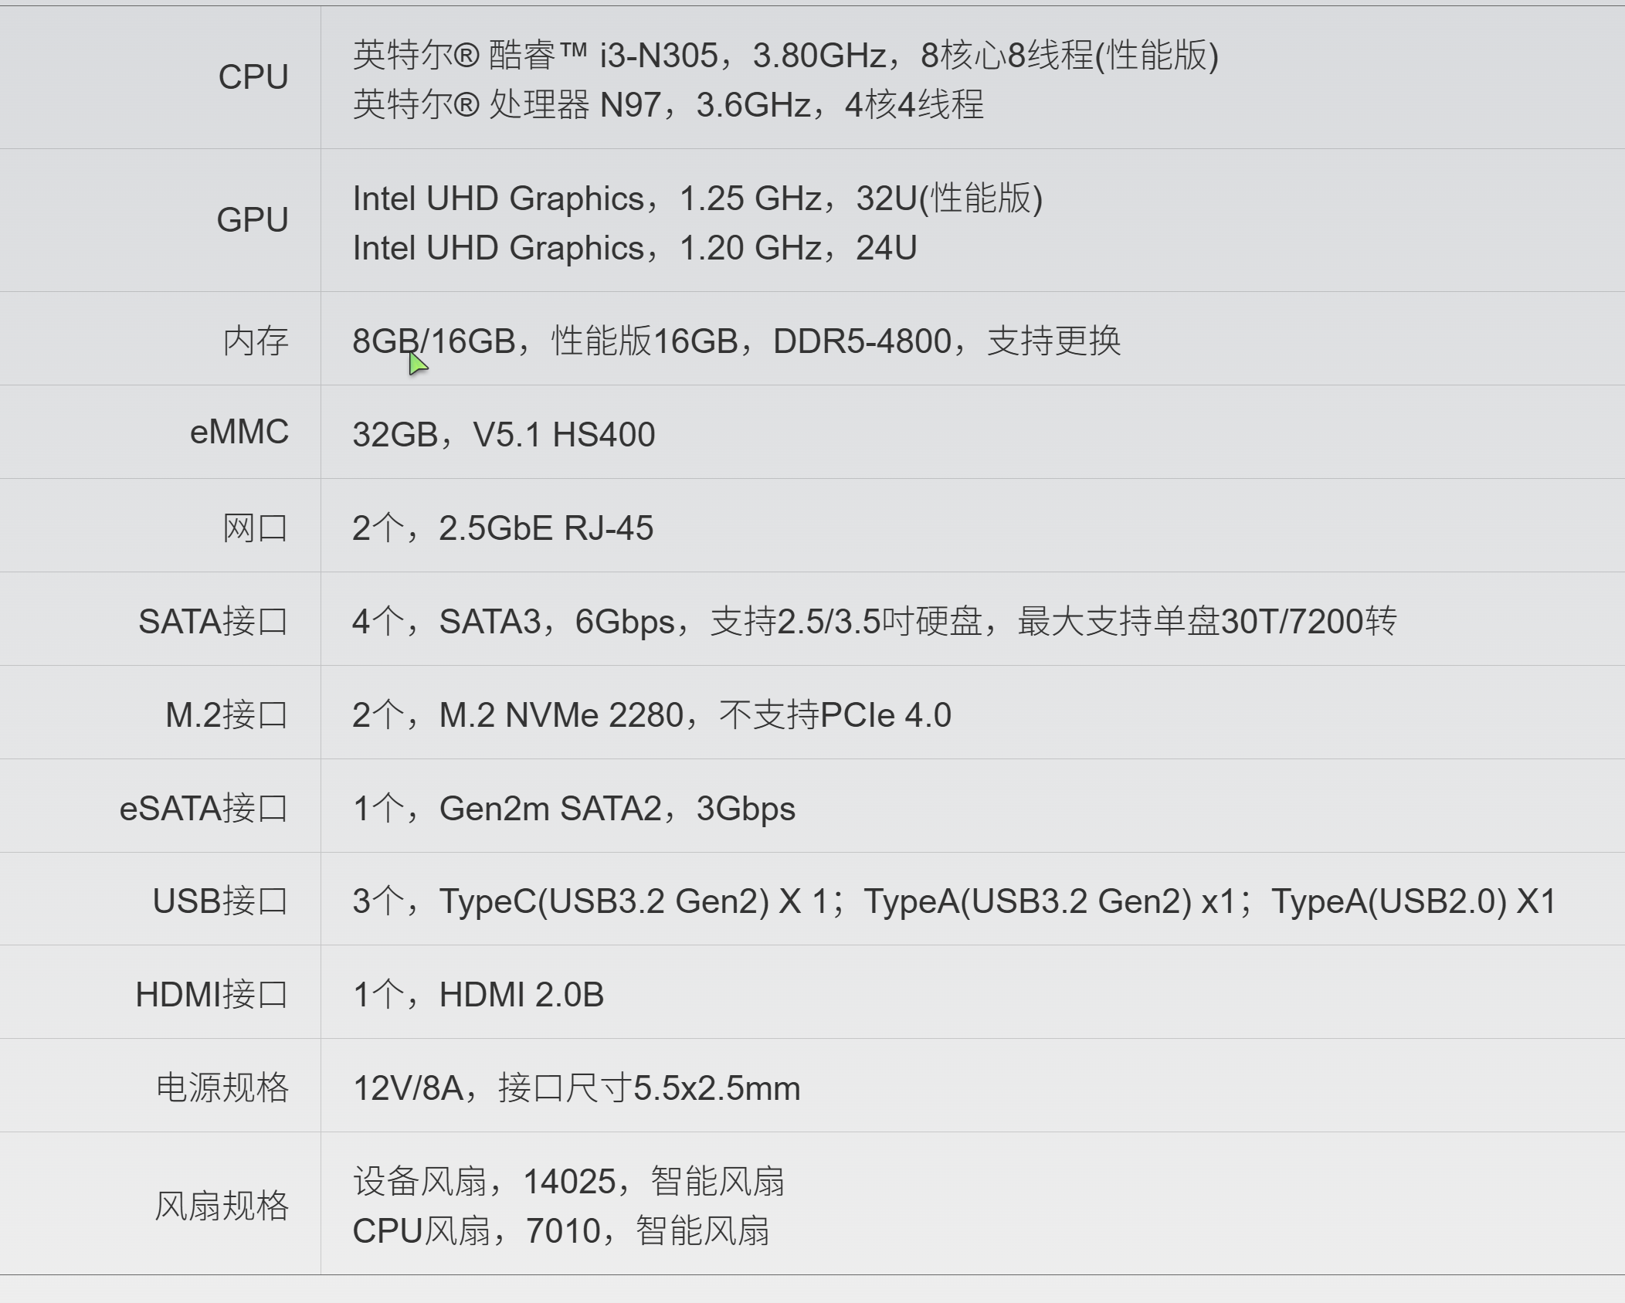Click the SATA接口 specification describing 30T support
Image resolution: width=1625 pixels, height=1303 pixels.
click(874, 621)
